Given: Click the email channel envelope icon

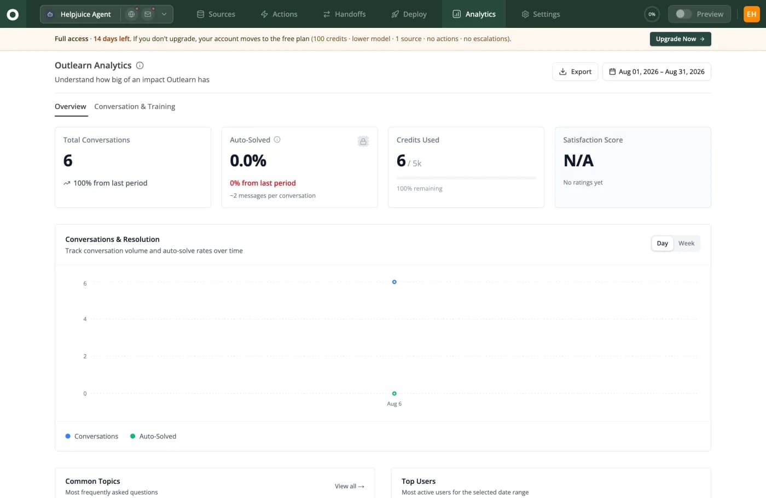Looking at the screenshot, I should pyautogui.click(x=148, y=14).
